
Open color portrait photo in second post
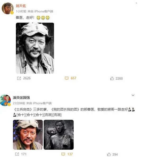[x=28, y=135]
